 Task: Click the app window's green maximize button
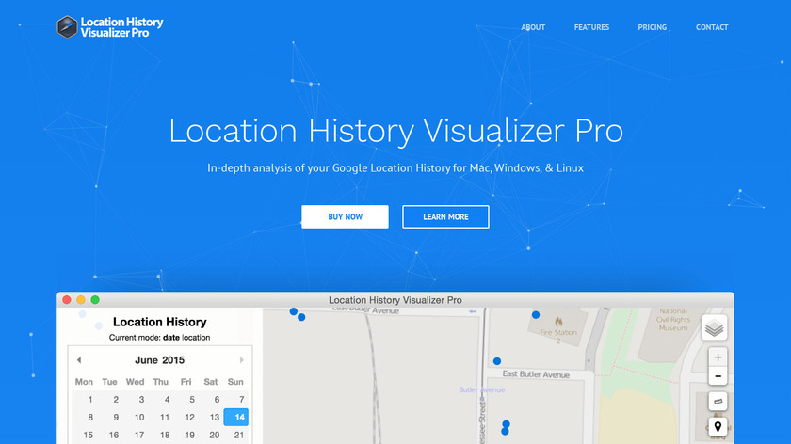[95, 300]
